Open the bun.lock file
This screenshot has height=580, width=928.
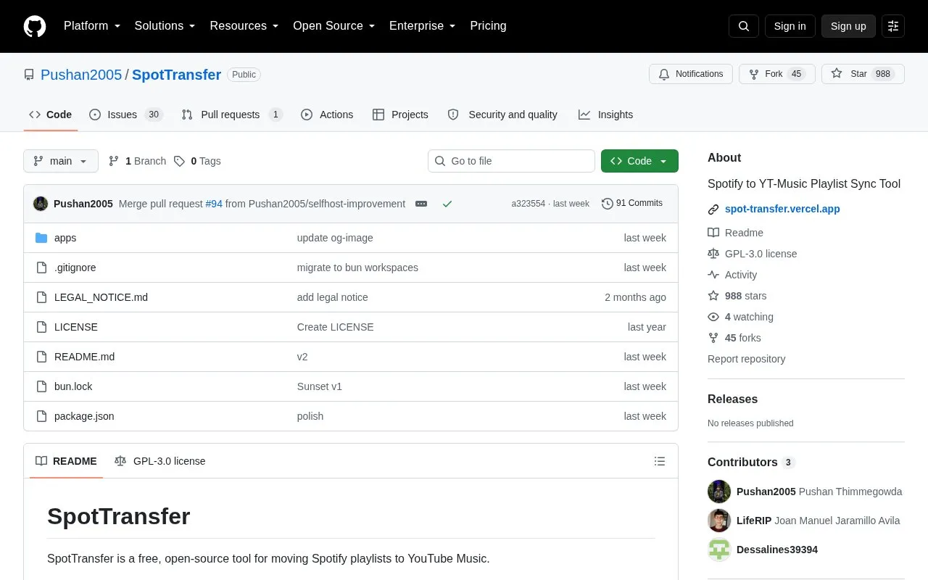coord(73,386)
